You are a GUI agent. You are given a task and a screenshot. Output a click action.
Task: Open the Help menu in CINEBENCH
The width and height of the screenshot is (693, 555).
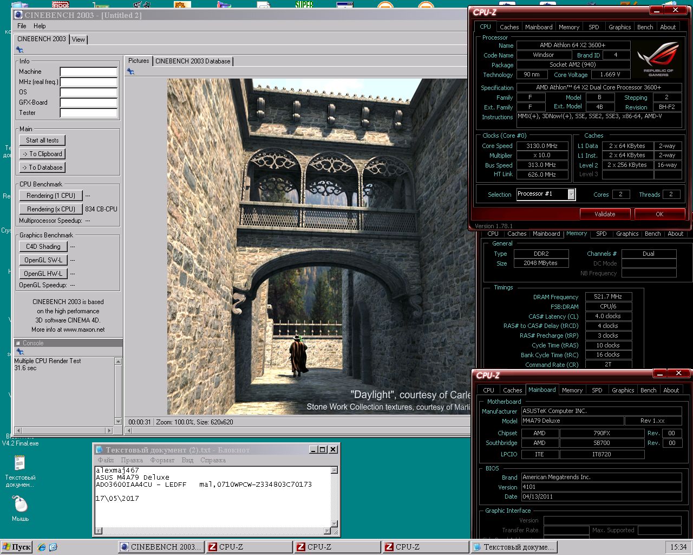click(40, 26)
